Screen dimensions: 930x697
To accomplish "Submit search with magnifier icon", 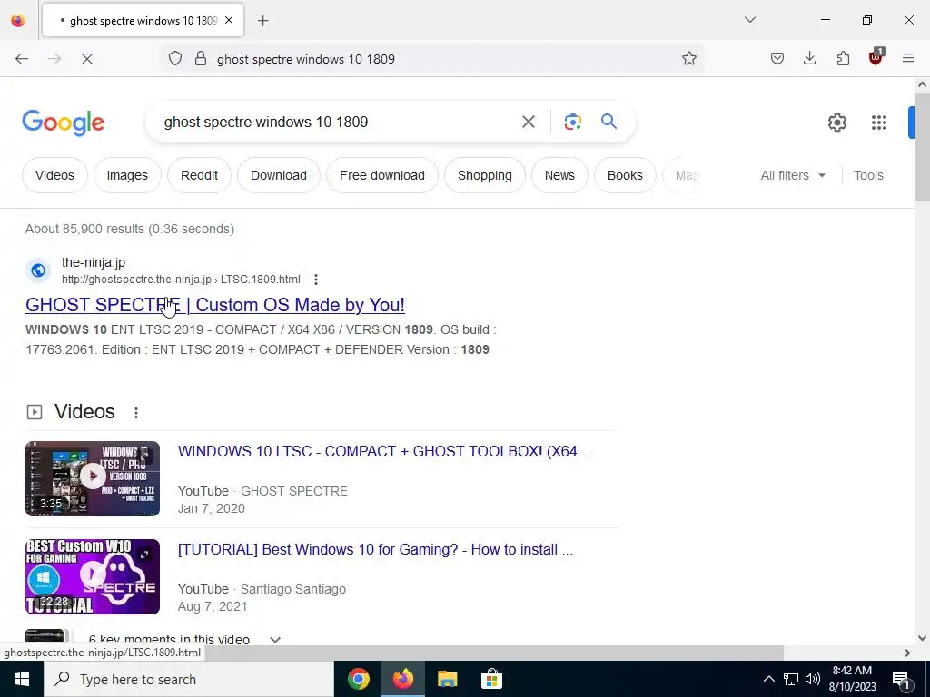I will 608,123.
